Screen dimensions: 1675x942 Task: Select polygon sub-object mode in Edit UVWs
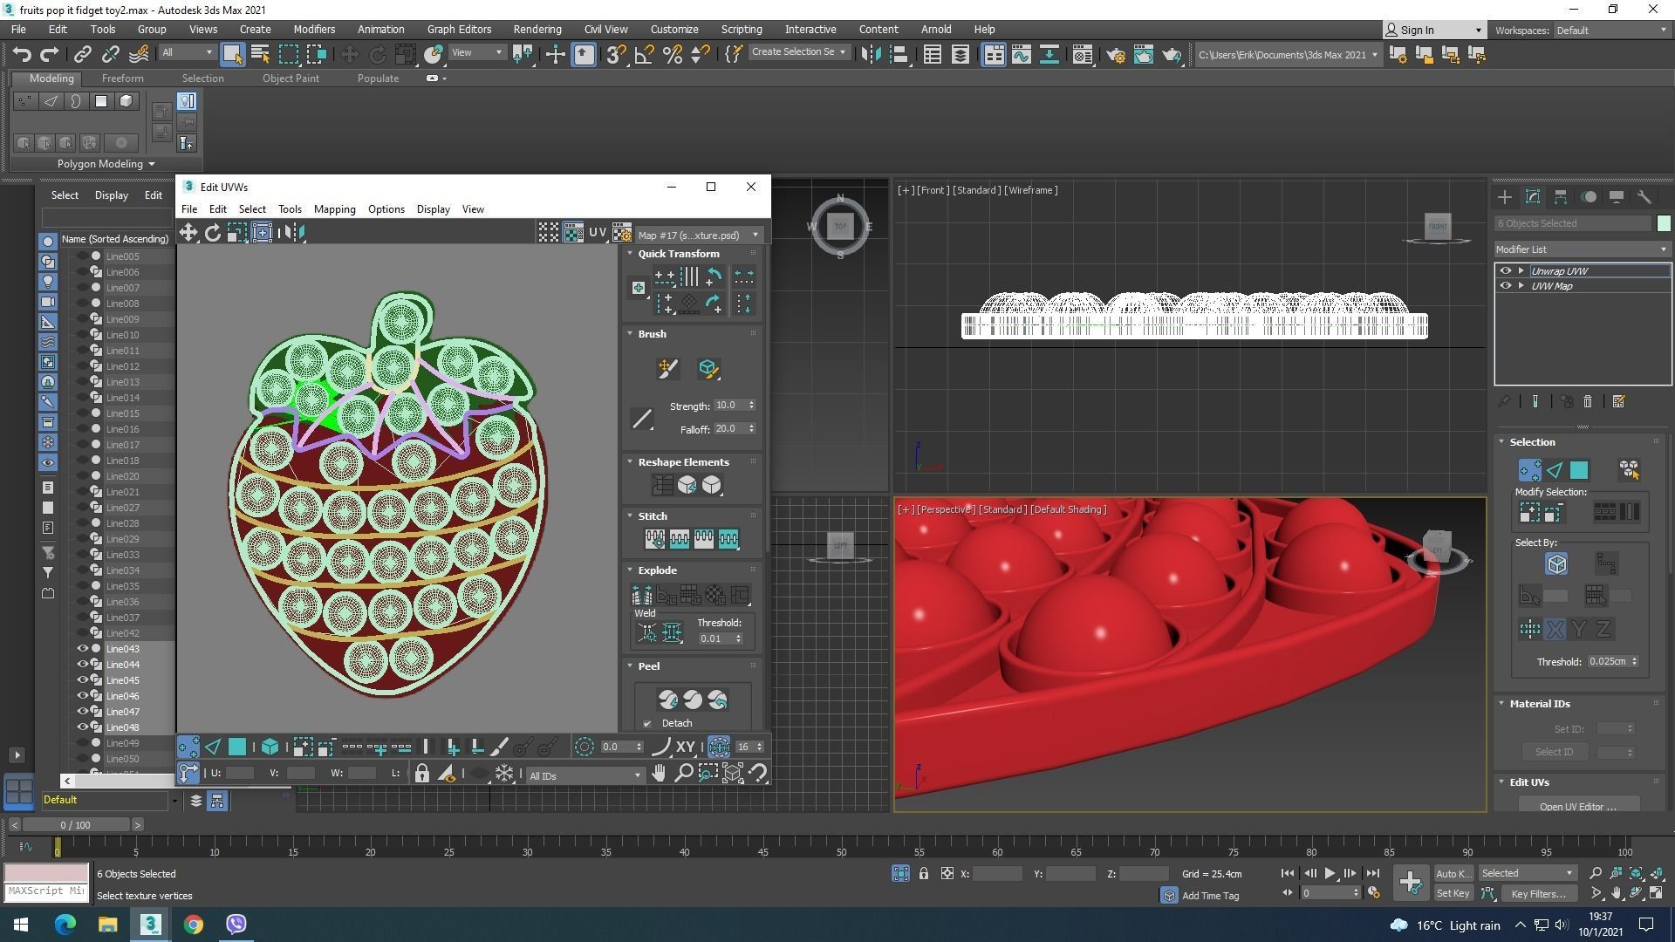click(237, 747)
